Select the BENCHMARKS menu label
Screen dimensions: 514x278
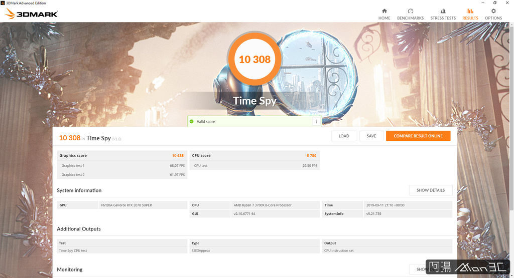(411, 18)
